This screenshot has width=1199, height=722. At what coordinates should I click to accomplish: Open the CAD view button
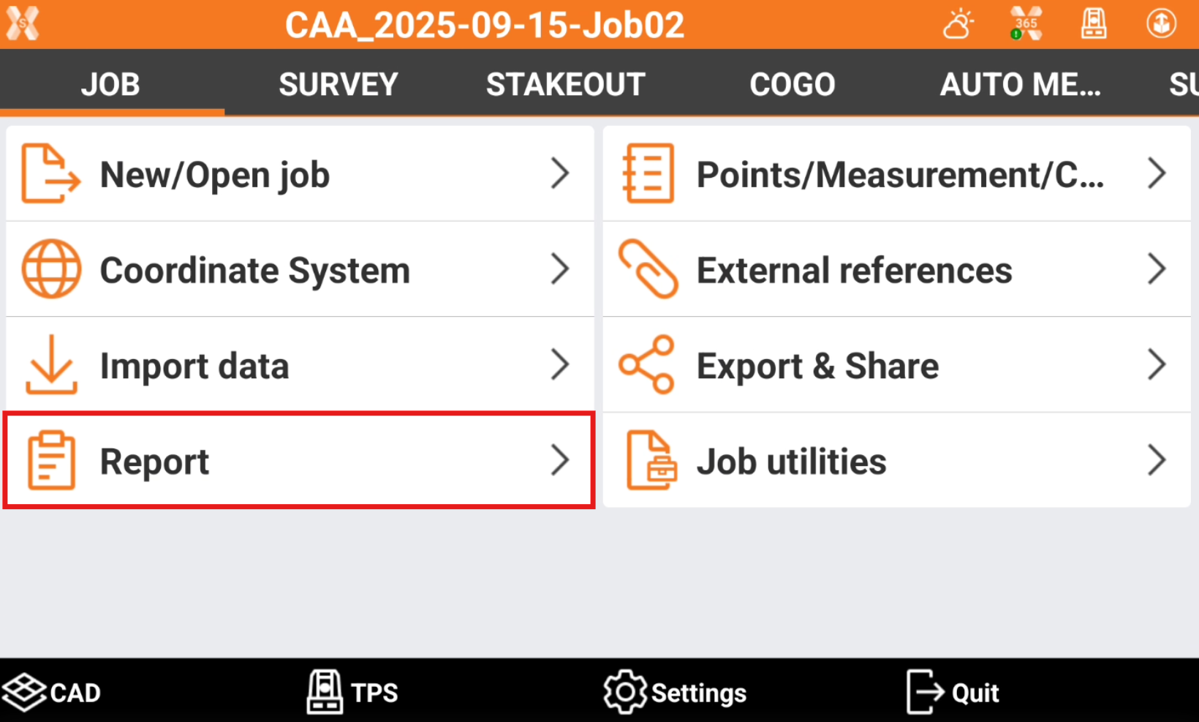coord(53,692)
